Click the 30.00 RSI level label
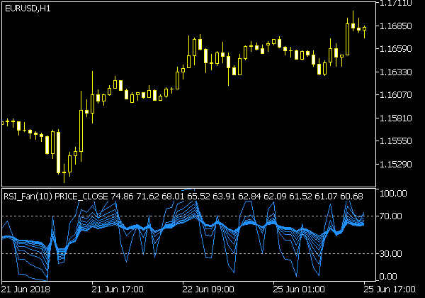This screenshot has height=298, width=425. (x=390, y=254)
